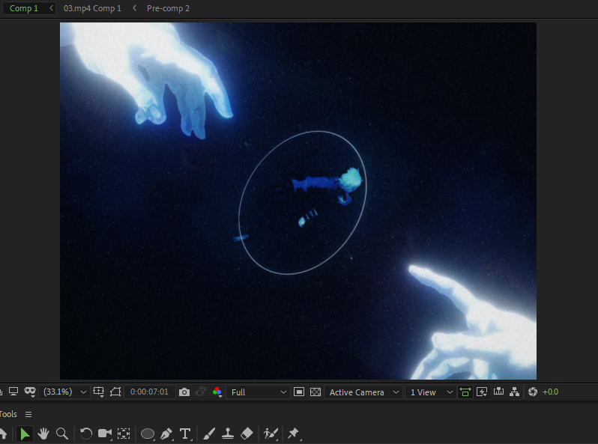Select the Unified Camera tool

pyautogui.click(x=105, y=434)
